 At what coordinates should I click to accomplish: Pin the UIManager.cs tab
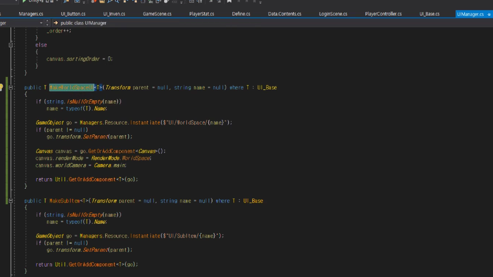click(489, 15)
